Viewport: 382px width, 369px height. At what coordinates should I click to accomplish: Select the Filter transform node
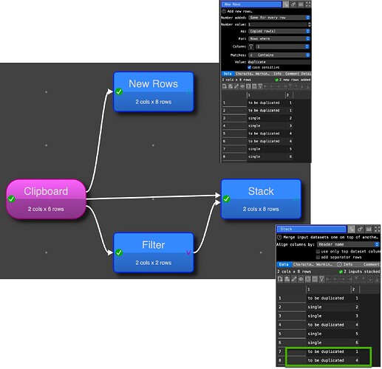click(x=154, y=252)
